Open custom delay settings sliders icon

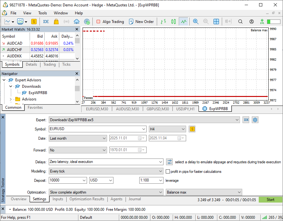[169, 162]
